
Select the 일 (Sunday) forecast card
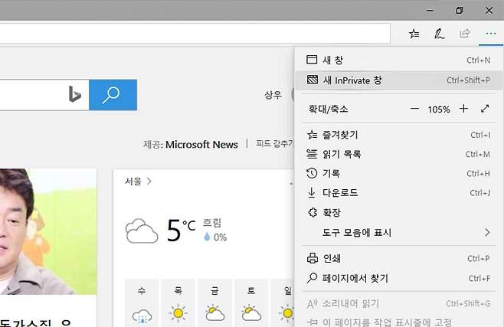coord(283,303)
